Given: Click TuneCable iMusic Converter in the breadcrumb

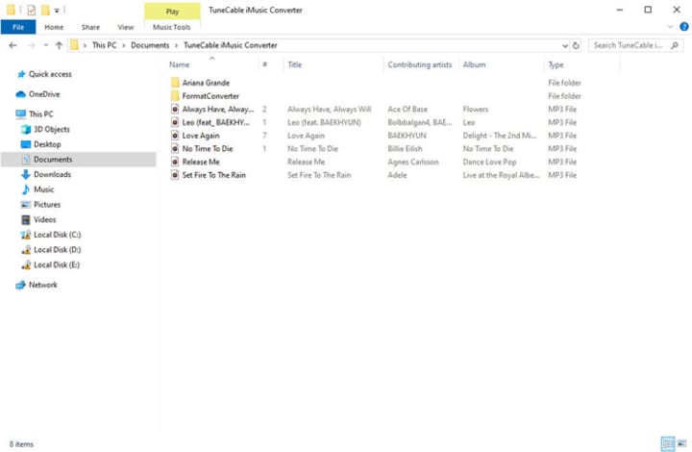Looking at the screenshot, I should (x=231, y=45).
